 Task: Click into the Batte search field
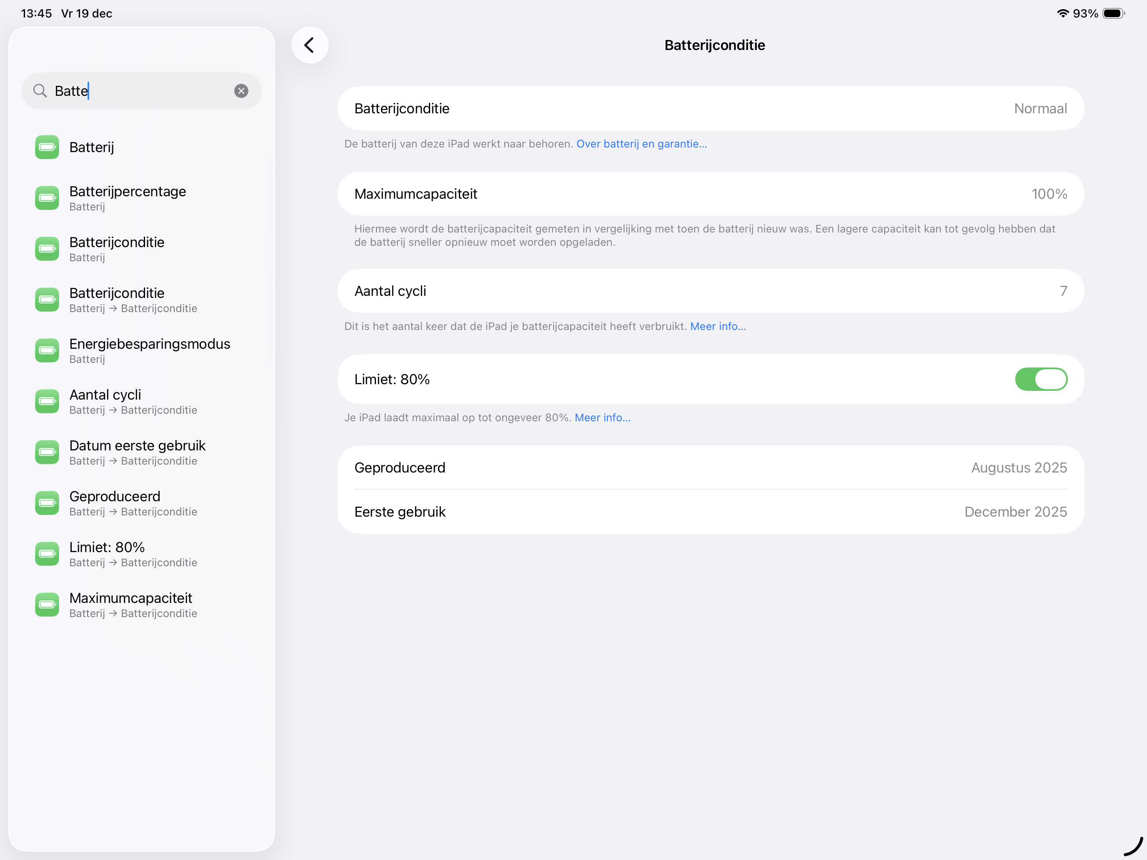tap(140, 91)
